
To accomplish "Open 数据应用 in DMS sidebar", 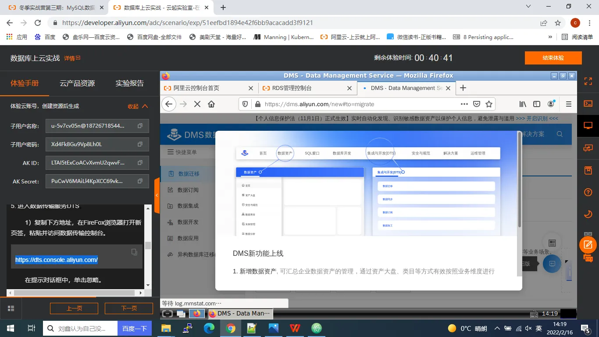I will pyautogui.click(x=188, y=238).
